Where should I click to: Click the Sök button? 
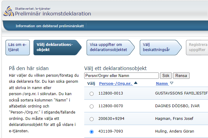click(x=166, y=75)
